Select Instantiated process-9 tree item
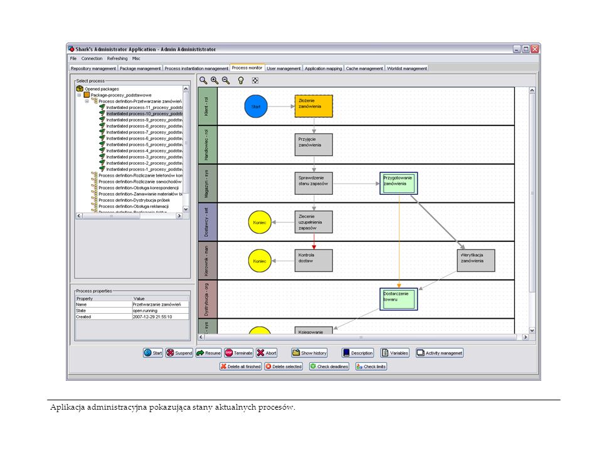Screen dimensions: 602x451 pyautogui.click(x=144, y=120)
